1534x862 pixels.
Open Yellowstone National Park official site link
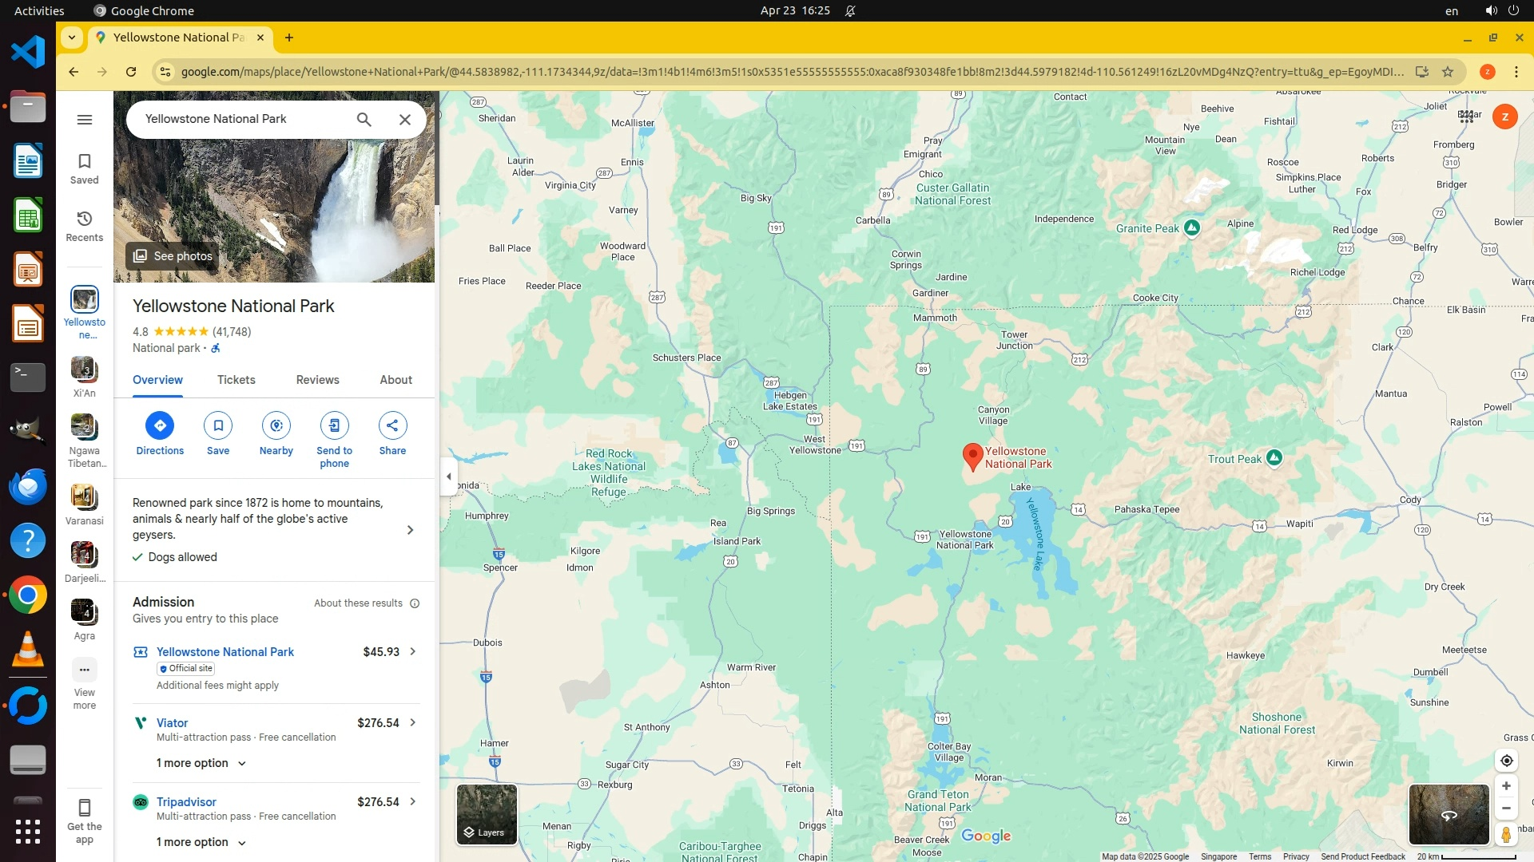pyautogui.click(x=225, y=652)
